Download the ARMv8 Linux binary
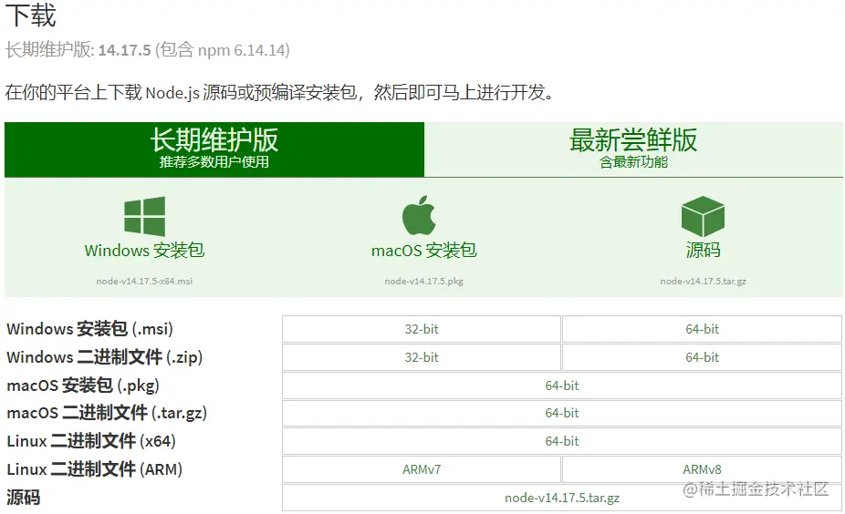The height and width of the screenshot is (514, 845). click(x=703, y=469)
